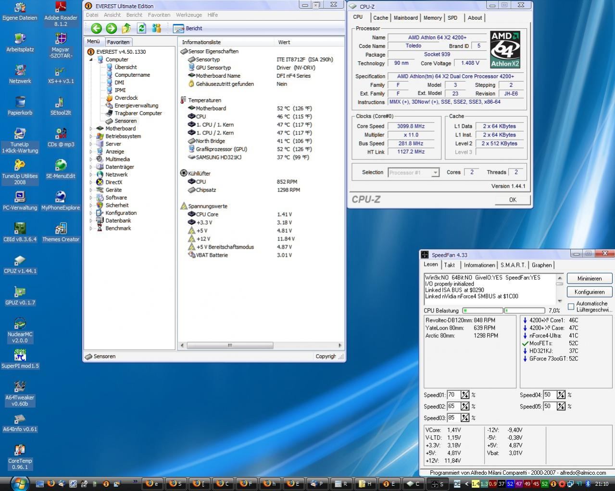Select the MyPhoneExplorer desktop icon
615x491 pixels.
[61, 201]
